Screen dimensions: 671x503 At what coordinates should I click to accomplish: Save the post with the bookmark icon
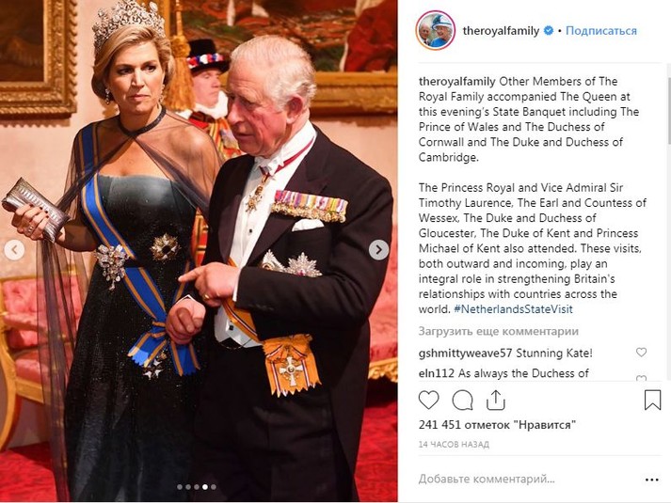pyautogui.click(x=652, y=400)
